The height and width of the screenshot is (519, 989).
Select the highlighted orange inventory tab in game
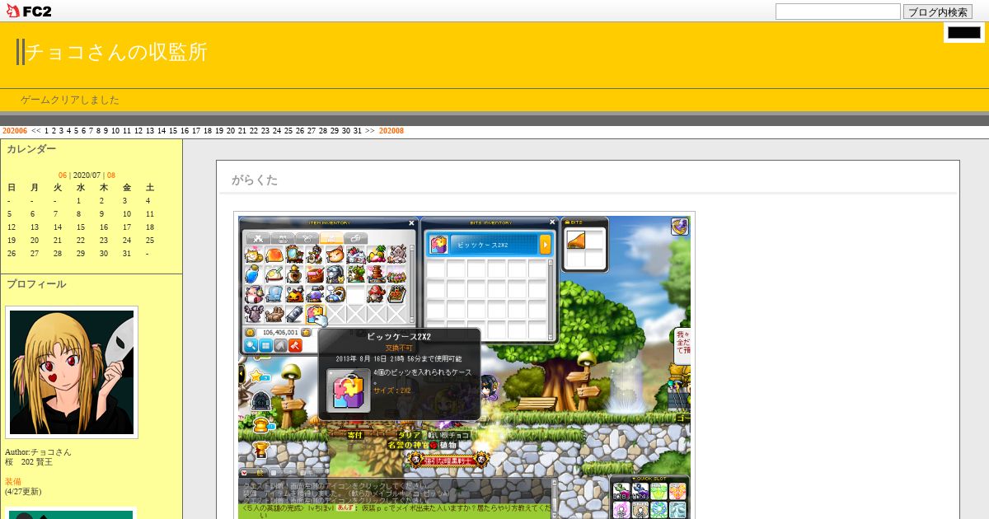click(x=331, y=238)
